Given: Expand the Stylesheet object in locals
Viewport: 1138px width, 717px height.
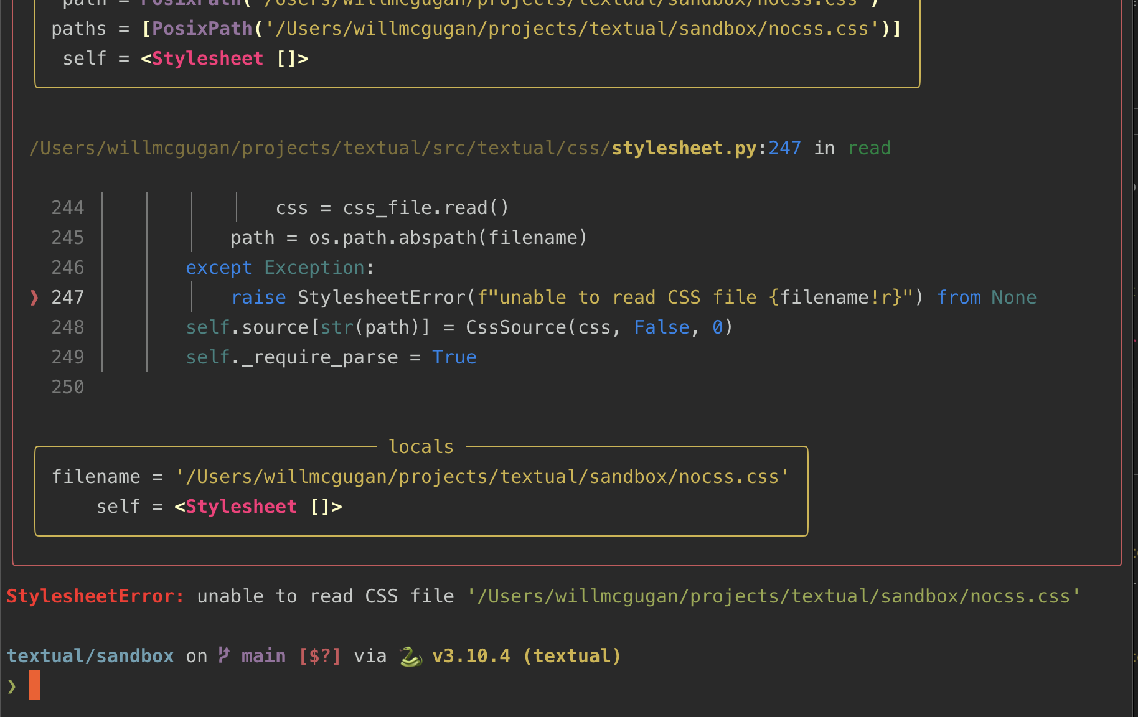Looking at the screenshot, I should click(x=258, y=506).
